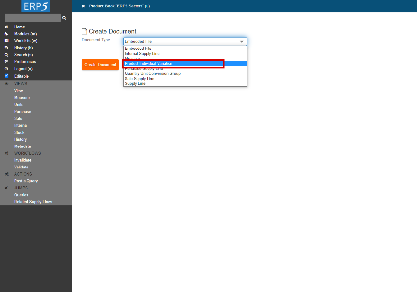Click the Invalidate workflow action

23,160
